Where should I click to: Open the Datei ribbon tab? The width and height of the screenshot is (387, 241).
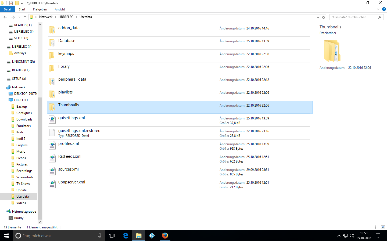click(x=7, y=9)
